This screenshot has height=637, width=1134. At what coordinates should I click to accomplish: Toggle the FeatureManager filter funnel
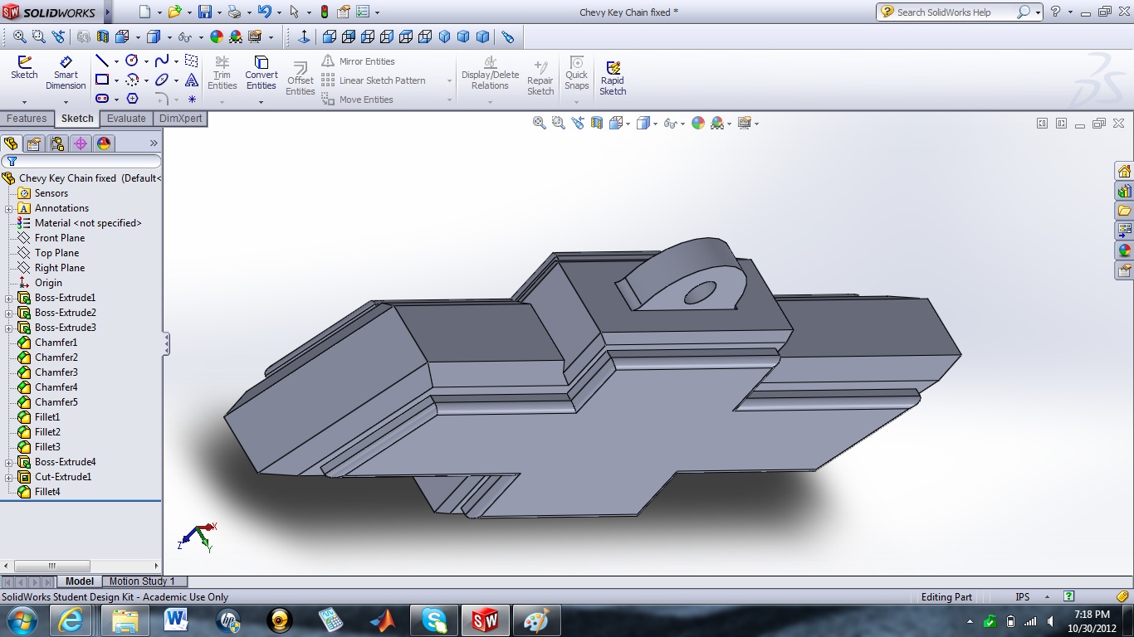pyautogui.click(x=11, y=161)
